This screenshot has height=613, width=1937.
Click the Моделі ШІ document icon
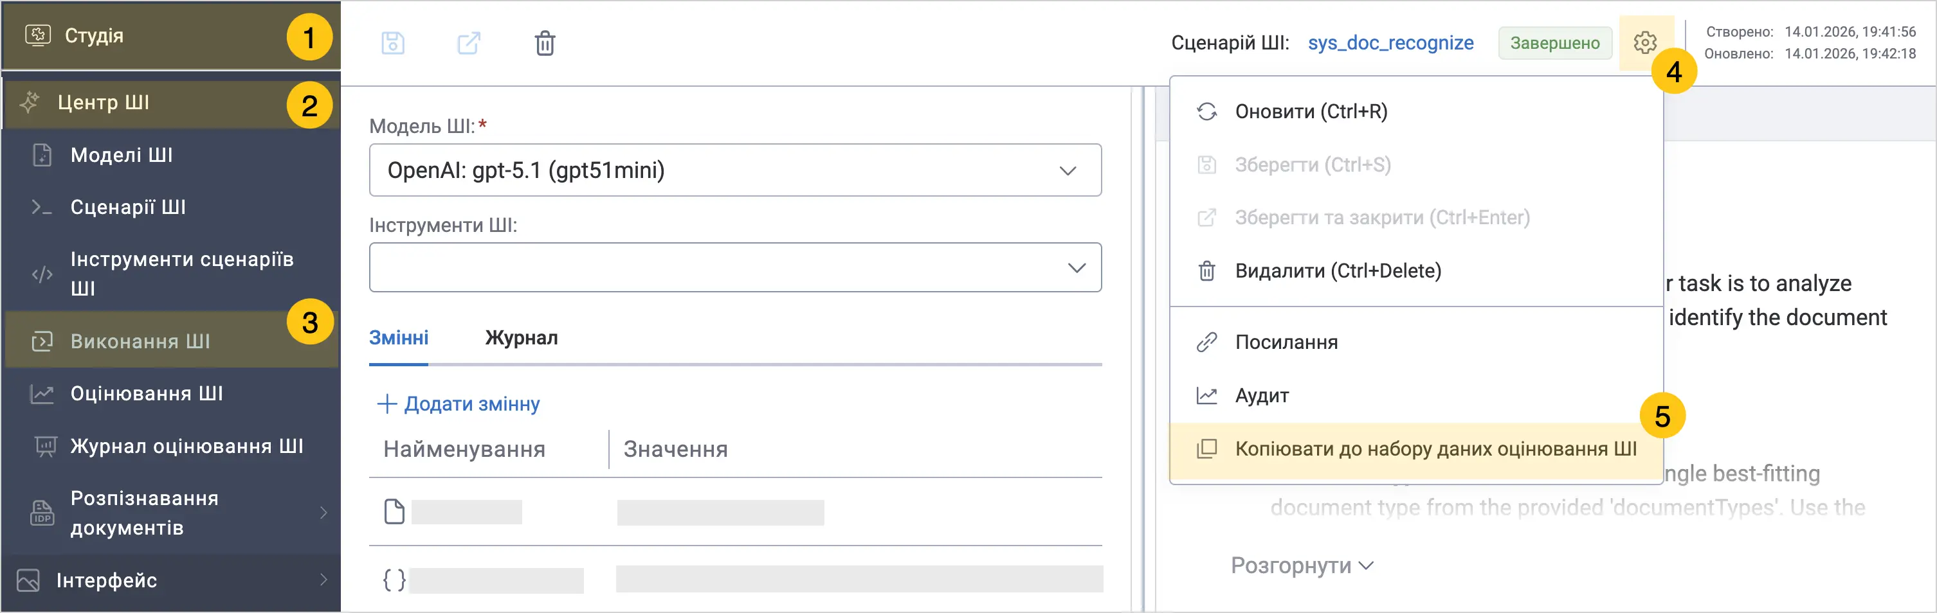(42, 155)
